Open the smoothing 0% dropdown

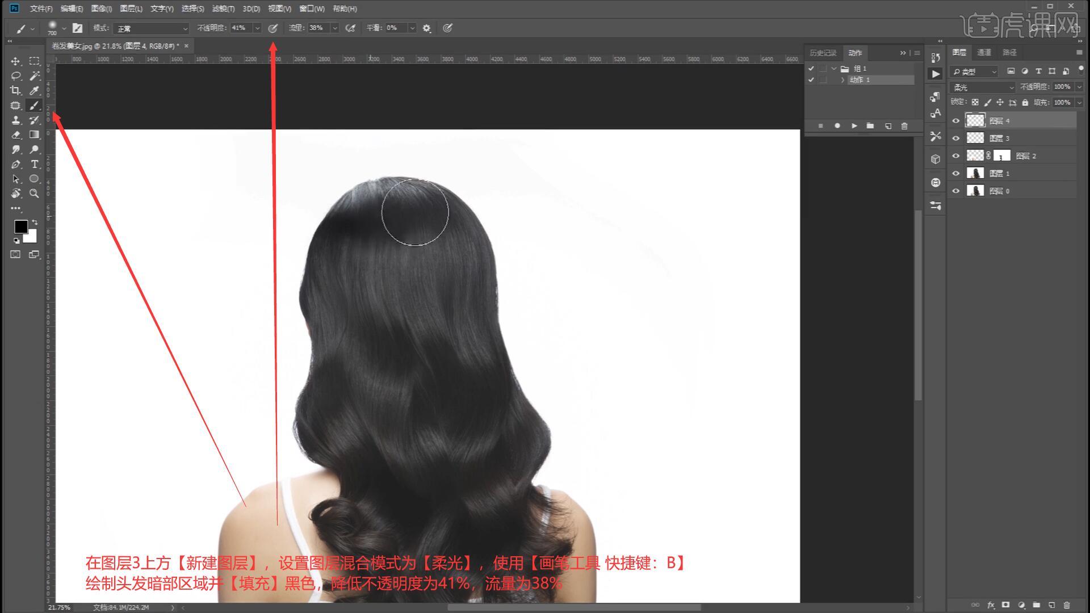[x=412, y=28]
